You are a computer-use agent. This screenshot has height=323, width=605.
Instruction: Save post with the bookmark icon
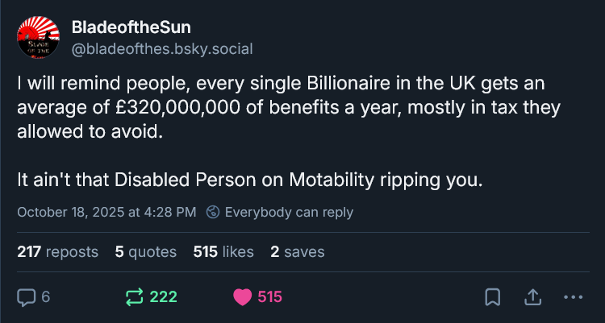pyautogui.click(x=491, y=296)
